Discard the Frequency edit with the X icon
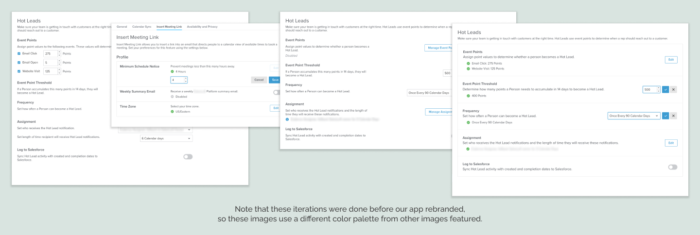 [x=673, y=116]
